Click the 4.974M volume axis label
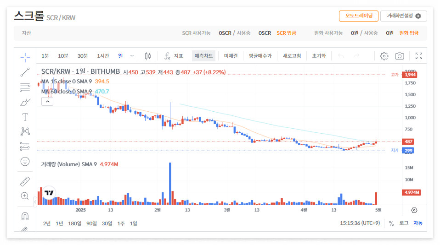The image size is (440, 245). [412, 192]
